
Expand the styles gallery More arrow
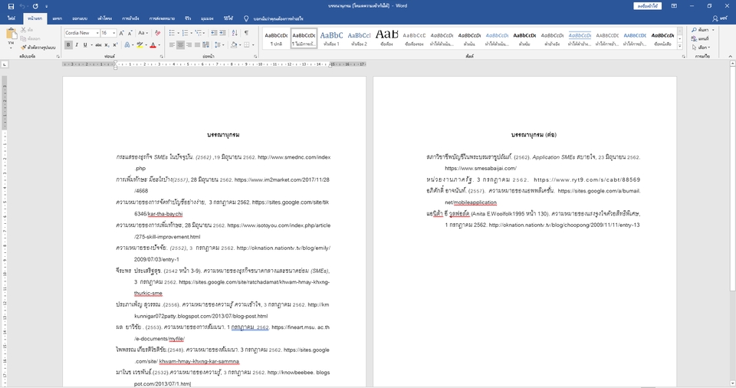pos(680,46)
